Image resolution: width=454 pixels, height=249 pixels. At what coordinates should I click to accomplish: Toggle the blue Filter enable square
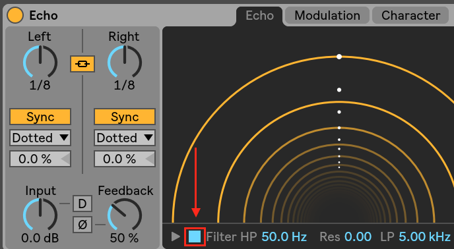point(195,236)
